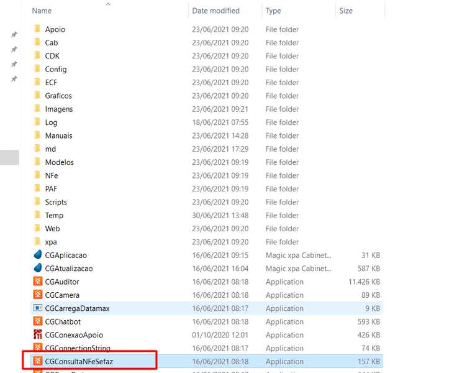The height and width of the screenshot is (373, 475).
Task: Select the Manuais folder name
Action: coord(59,136)
